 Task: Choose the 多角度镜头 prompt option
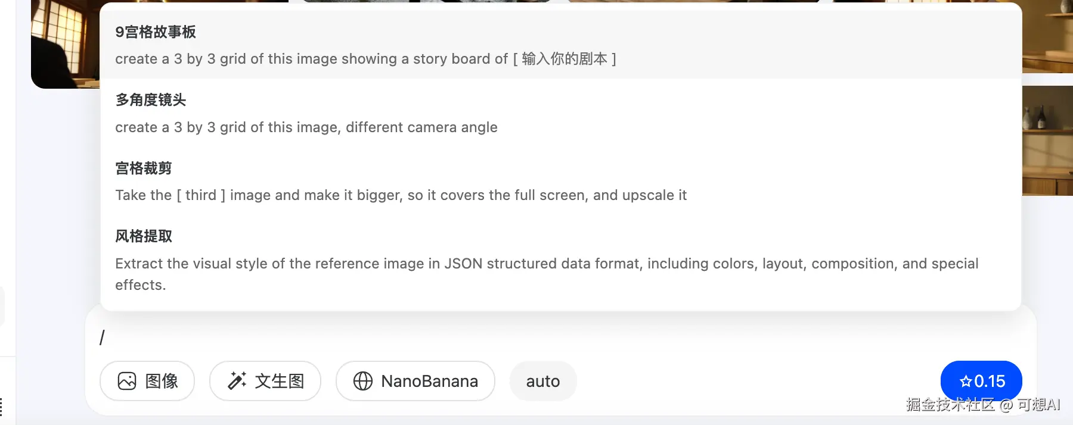point(560,113)
